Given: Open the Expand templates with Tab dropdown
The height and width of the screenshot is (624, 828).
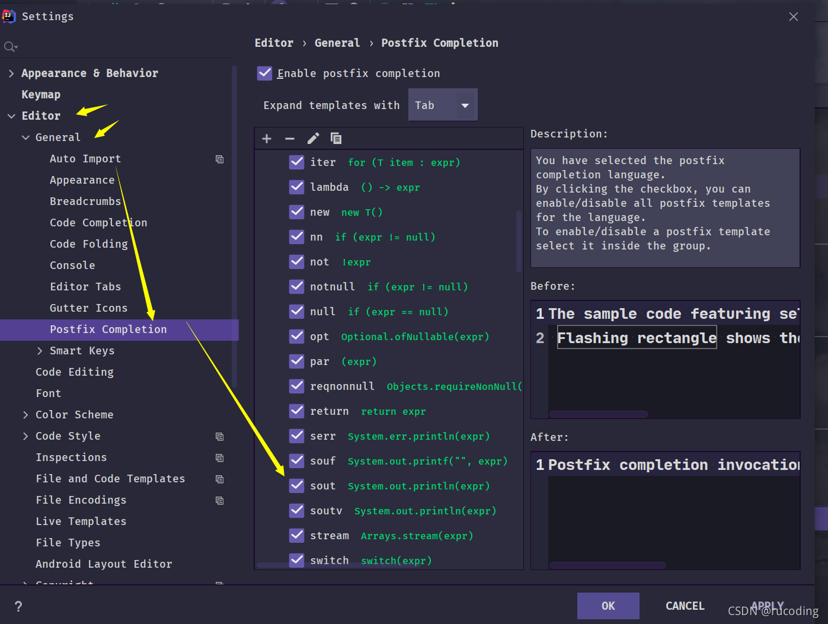Looking at the screenshot, I should [443, 105].
